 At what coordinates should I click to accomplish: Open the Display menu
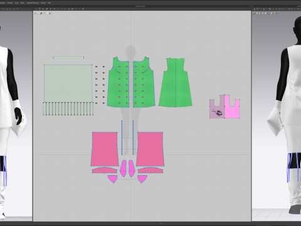pos(23,3)
